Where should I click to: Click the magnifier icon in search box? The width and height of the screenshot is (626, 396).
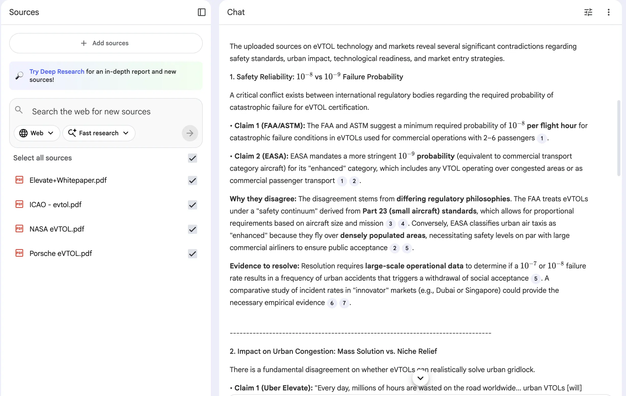pyautogui.click(x=19, y=110)
